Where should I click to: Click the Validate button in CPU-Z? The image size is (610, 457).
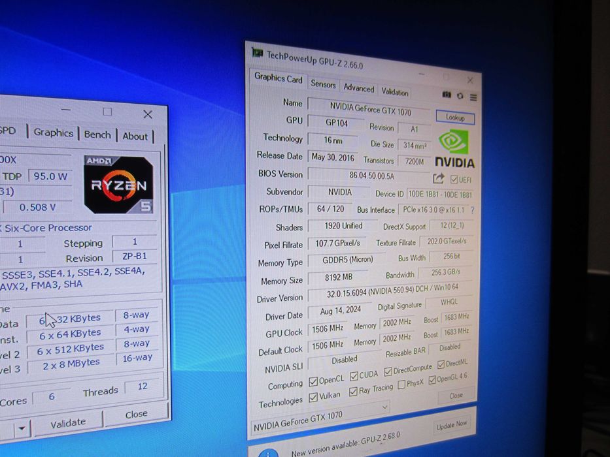pos(68,422)
